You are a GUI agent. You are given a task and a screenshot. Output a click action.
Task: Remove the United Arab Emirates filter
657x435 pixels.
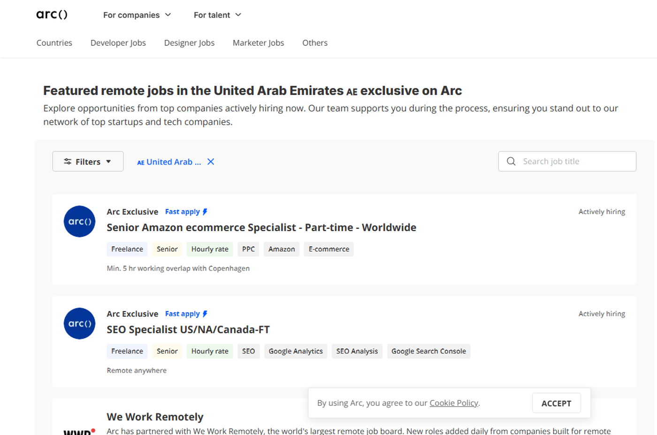(x=211, y=162)
